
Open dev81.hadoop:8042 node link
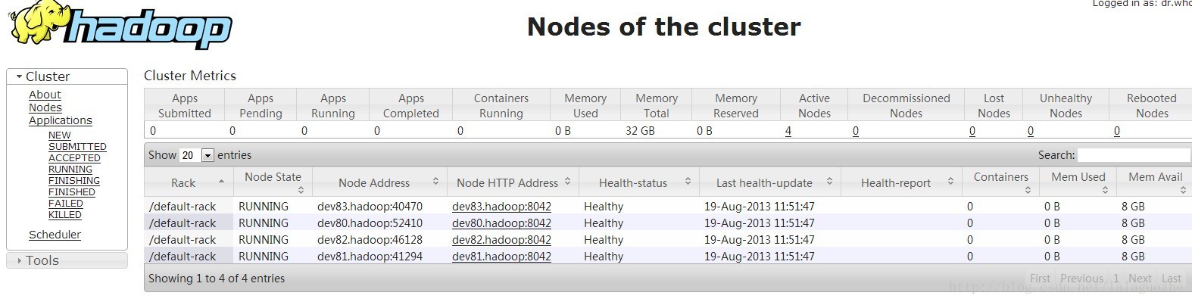click(x=501, y=257)
